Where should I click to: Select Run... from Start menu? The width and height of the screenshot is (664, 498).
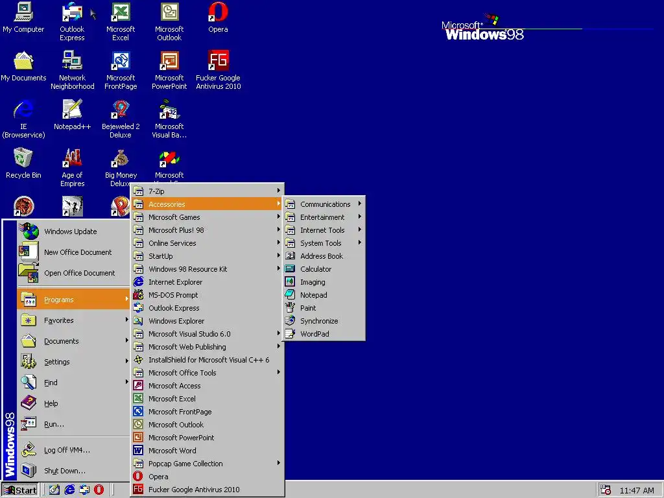73,424
